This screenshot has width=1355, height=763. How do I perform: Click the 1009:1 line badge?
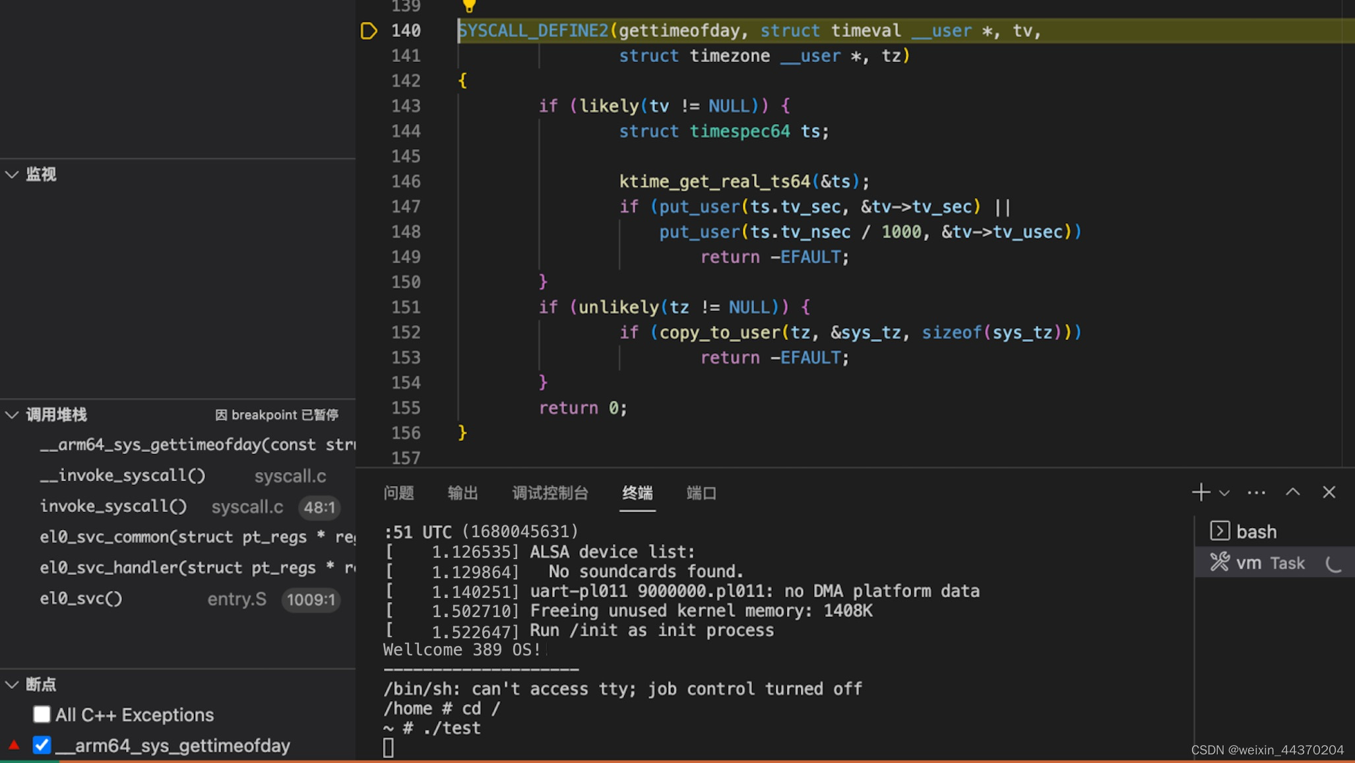pos(311,599)
